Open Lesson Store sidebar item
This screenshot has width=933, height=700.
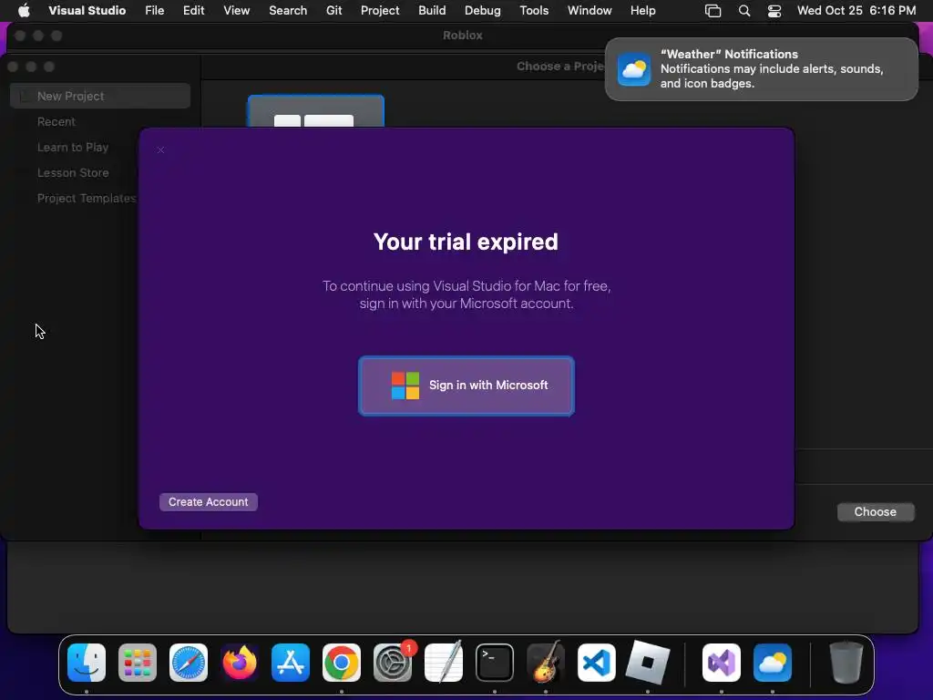coord(73,172)
